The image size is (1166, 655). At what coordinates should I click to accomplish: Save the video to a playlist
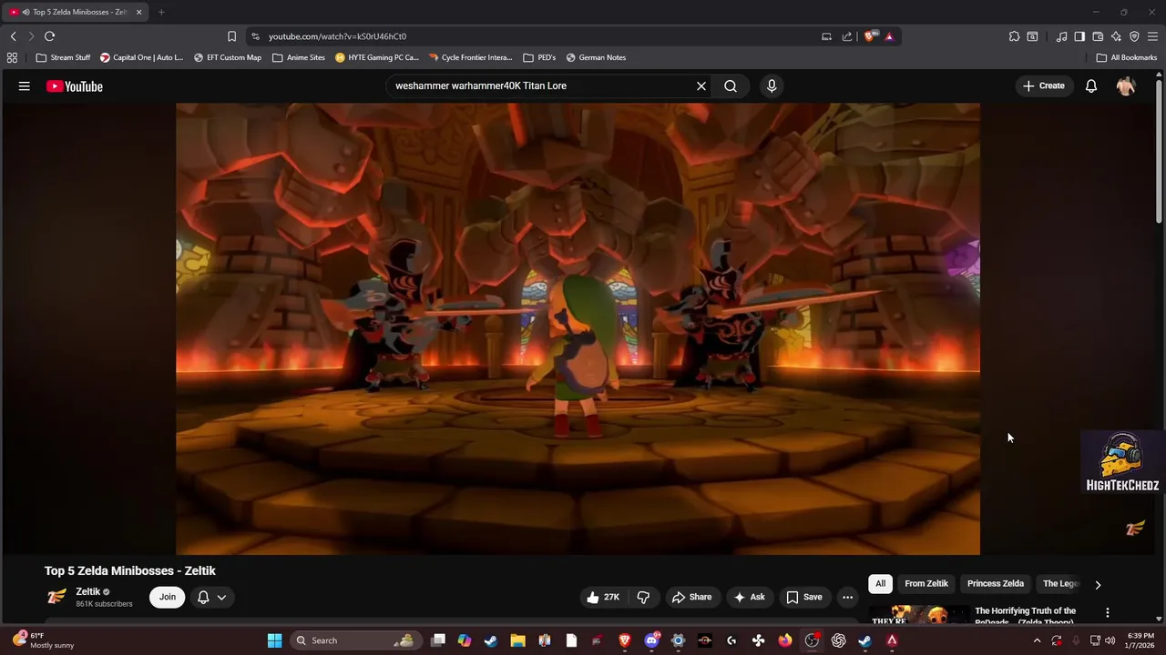pyautogui.click(x=804, y=598)
